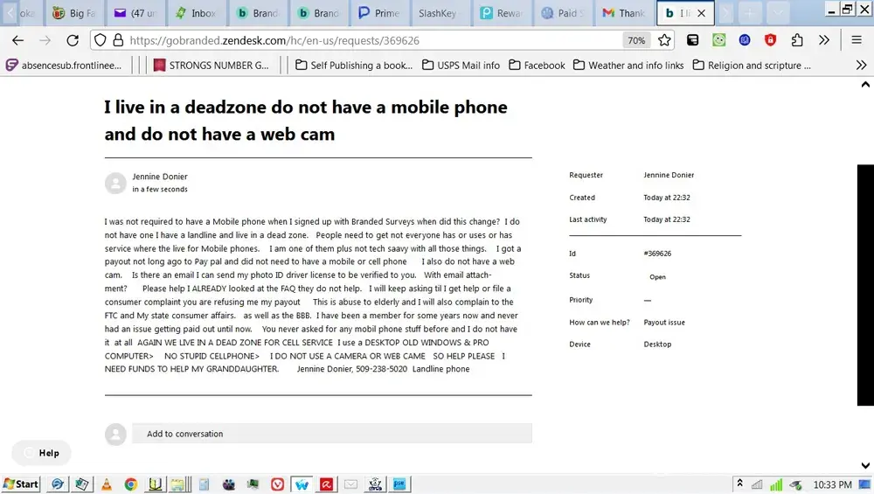Viewport: 874px width, 494px height.
Task: Launch VLC from the taskbar
Action: [107, 484]
